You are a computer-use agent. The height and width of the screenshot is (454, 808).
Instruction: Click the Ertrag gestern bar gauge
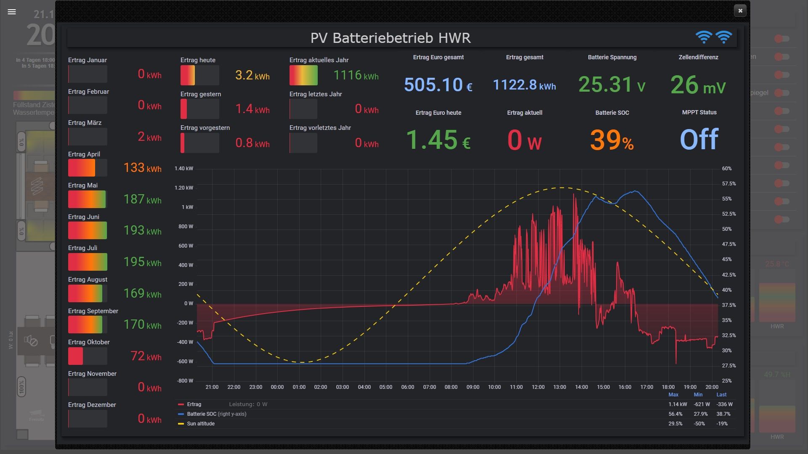point(200,109)
